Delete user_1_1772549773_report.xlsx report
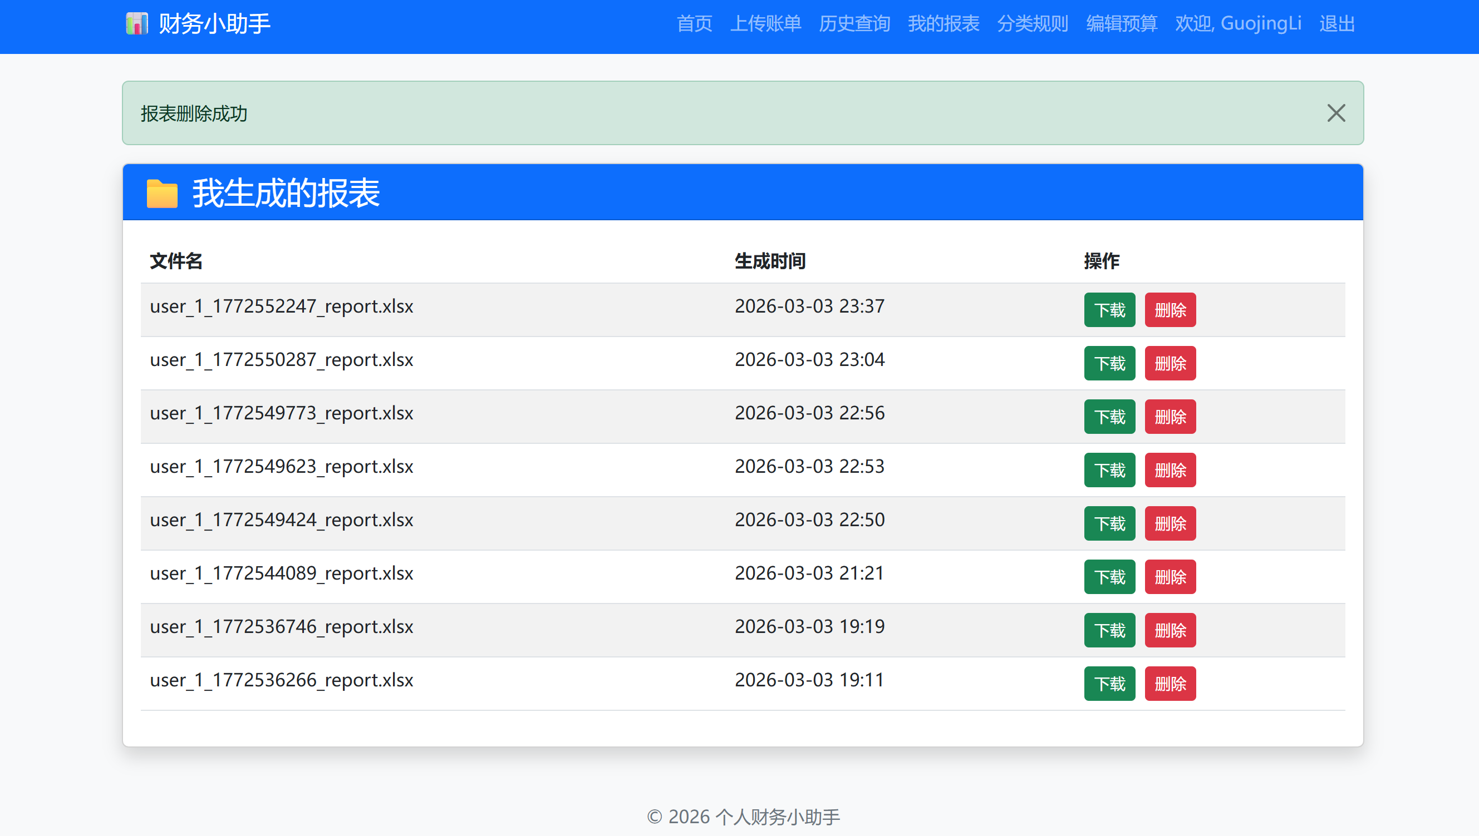The height and width of the screenshot is (836, 1479). (1170, 417)
